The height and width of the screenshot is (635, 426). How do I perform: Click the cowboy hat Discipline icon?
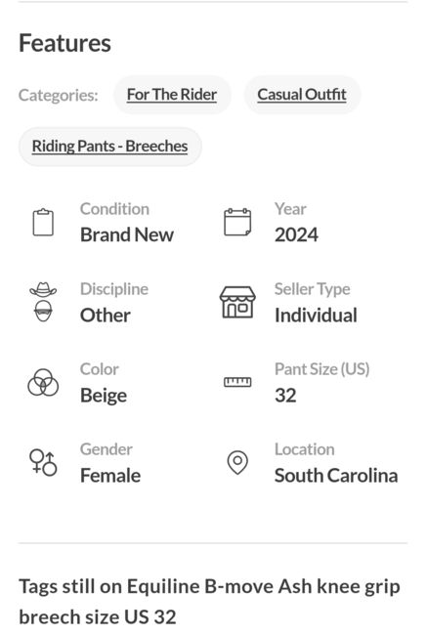point(43,302)
